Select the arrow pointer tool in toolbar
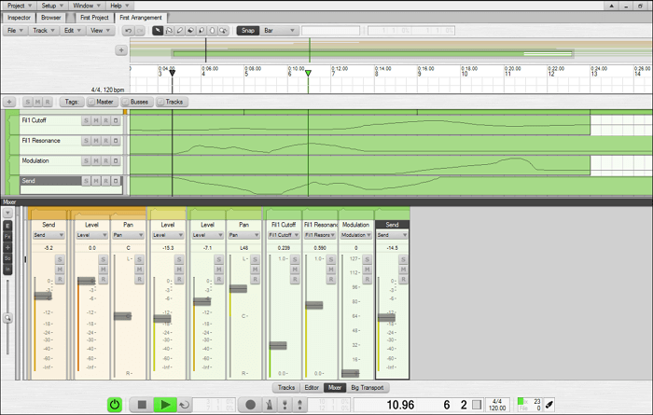Viewport: 653px width, 415px height. [158, 31]
